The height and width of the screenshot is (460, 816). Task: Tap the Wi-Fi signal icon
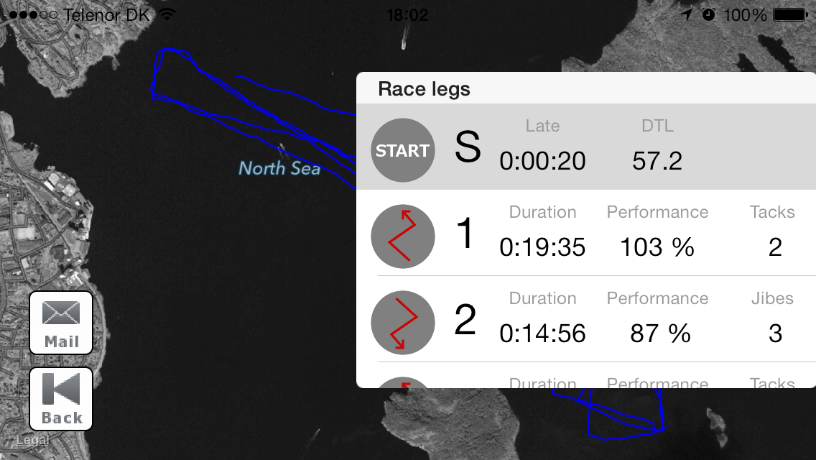click(167, 14)
